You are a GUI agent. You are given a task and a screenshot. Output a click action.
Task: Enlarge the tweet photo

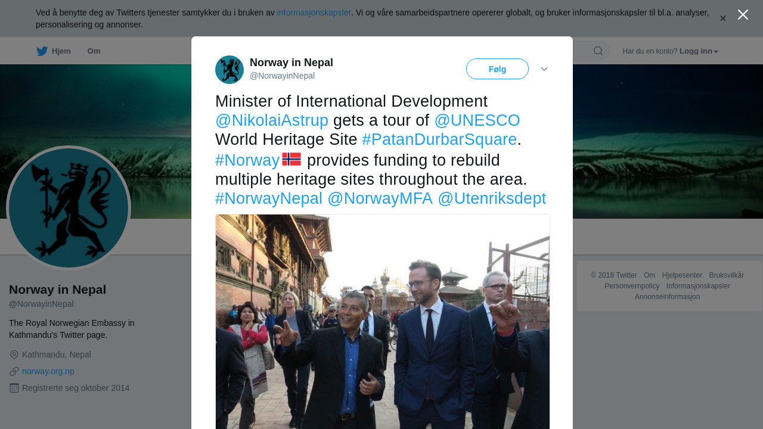click(383, 322)
